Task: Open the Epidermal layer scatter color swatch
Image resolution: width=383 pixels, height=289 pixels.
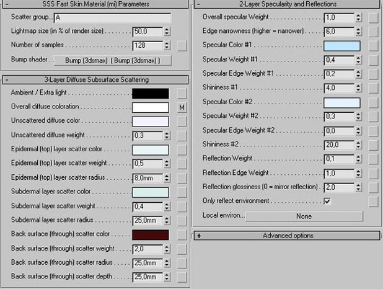Action: click(151, 150)
